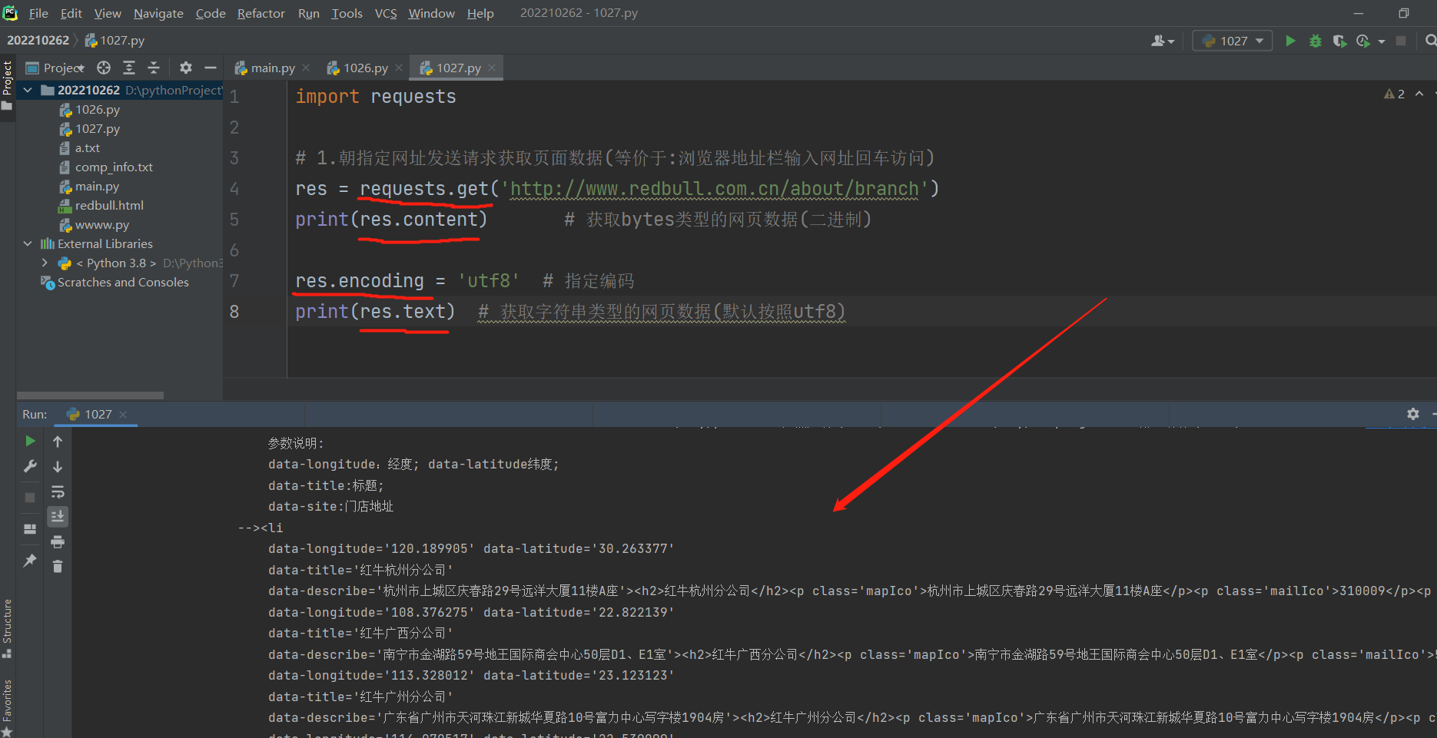Viewport: 1437px width, 738px height.
Task: Open the dropdown arrow beside Profile icon
Action: 1381,41
